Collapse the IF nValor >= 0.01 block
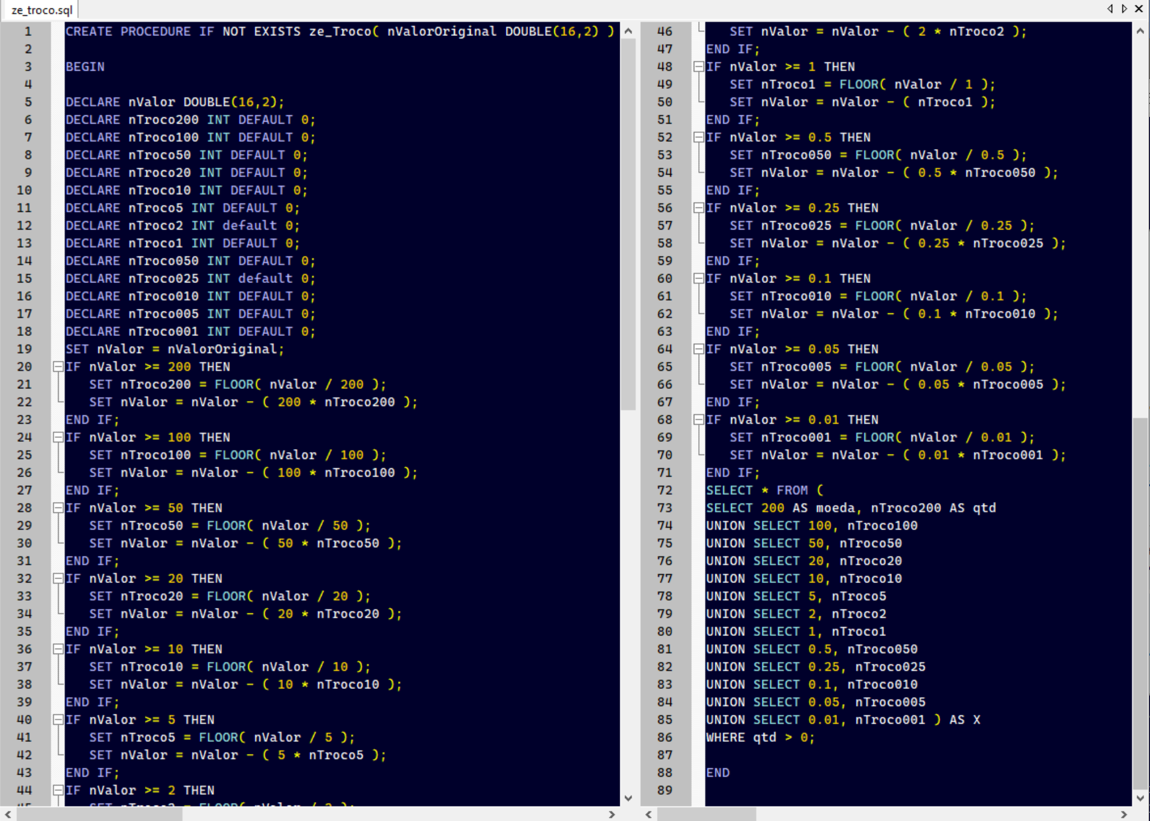The image size is (1150, 821). (698, 420)
